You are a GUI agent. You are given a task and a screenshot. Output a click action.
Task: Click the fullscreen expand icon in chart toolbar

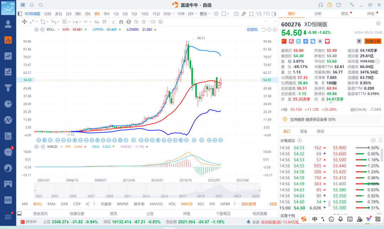tap(251, 14)
